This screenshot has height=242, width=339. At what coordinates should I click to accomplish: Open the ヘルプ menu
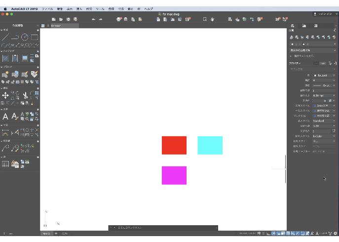[149, 9]
